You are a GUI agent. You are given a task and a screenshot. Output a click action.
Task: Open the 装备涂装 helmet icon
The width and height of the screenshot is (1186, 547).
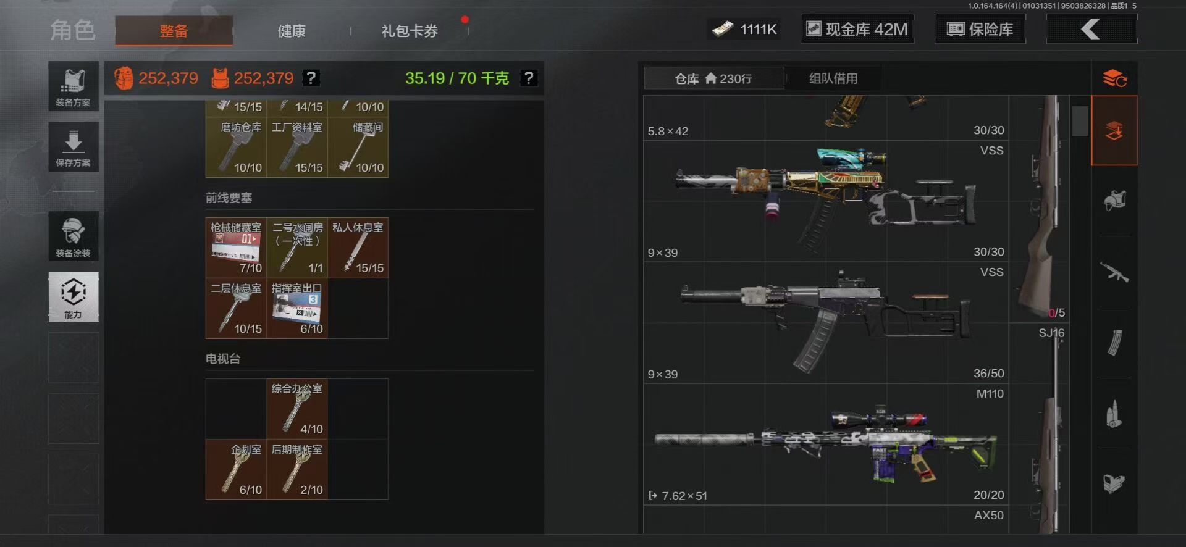(74, 236)
